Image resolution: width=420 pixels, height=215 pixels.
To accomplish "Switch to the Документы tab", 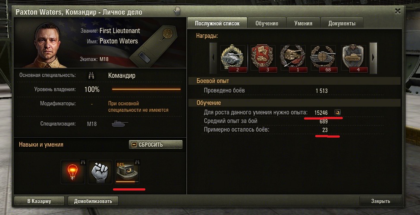I will (342, 23).
